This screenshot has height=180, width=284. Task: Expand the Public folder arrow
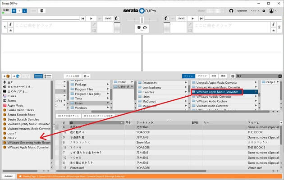[132, 82]
